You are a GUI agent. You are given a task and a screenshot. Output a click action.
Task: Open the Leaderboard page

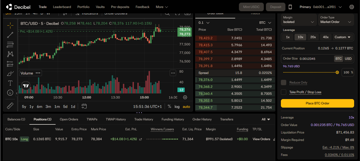point(62,7)
